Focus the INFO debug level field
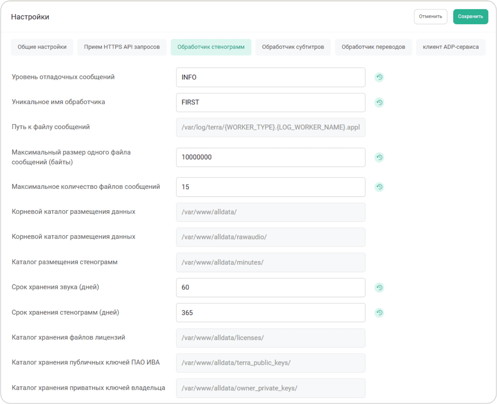This screenshot has height=404, width=497. click(270, 78)
